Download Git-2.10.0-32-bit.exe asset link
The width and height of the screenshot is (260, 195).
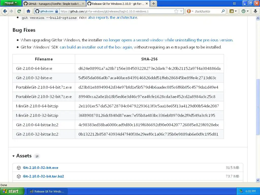pos(40,168)
